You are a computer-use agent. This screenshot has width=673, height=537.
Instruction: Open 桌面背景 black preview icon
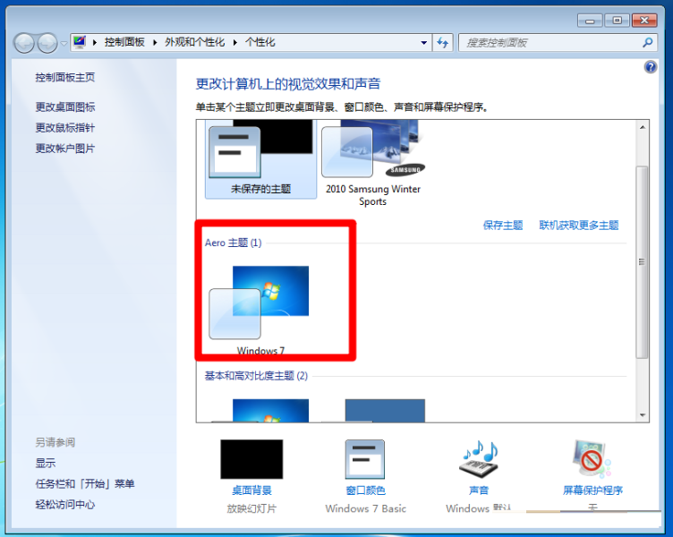coord(251,459)
